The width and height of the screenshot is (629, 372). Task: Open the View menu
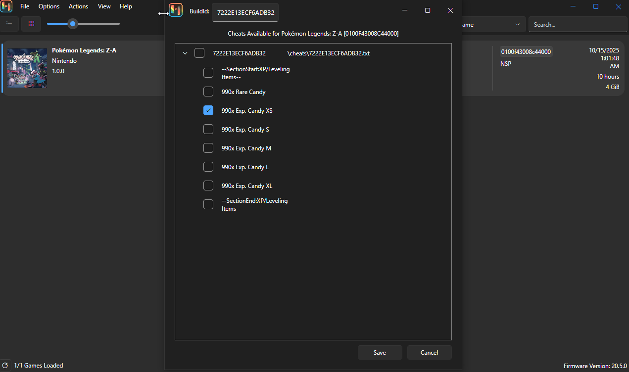pos(104,6)
